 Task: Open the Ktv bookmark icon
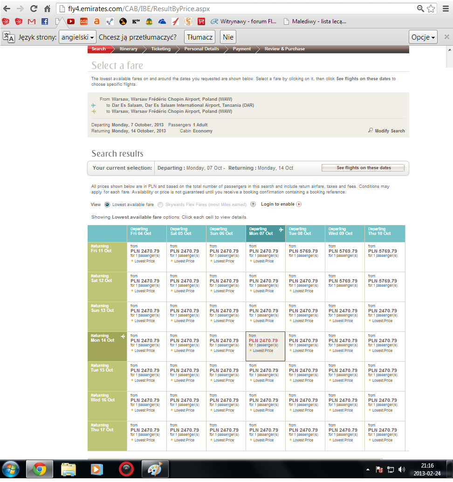(136, 21)
